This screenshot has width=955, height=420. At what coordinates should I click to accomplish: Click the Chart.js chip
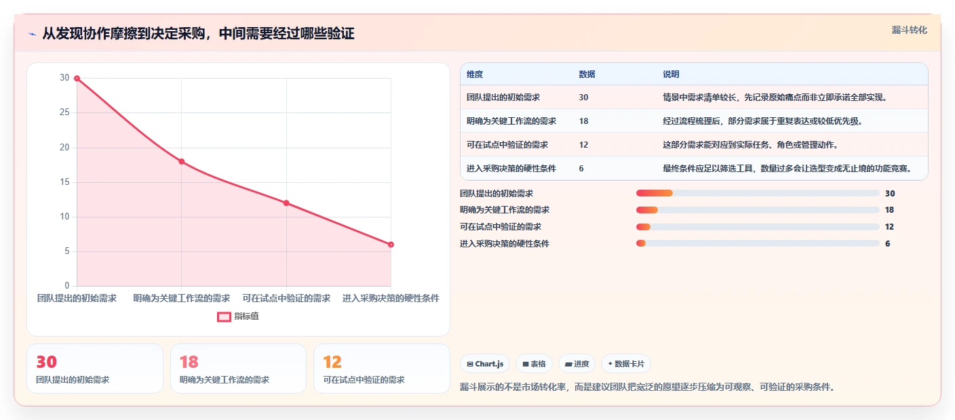pyautogui.click(x=485, y=364)
